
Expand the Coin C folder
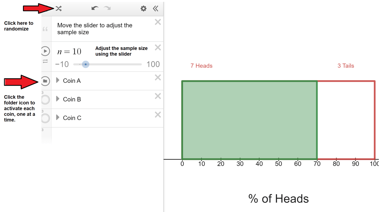[x=58, y=117]
